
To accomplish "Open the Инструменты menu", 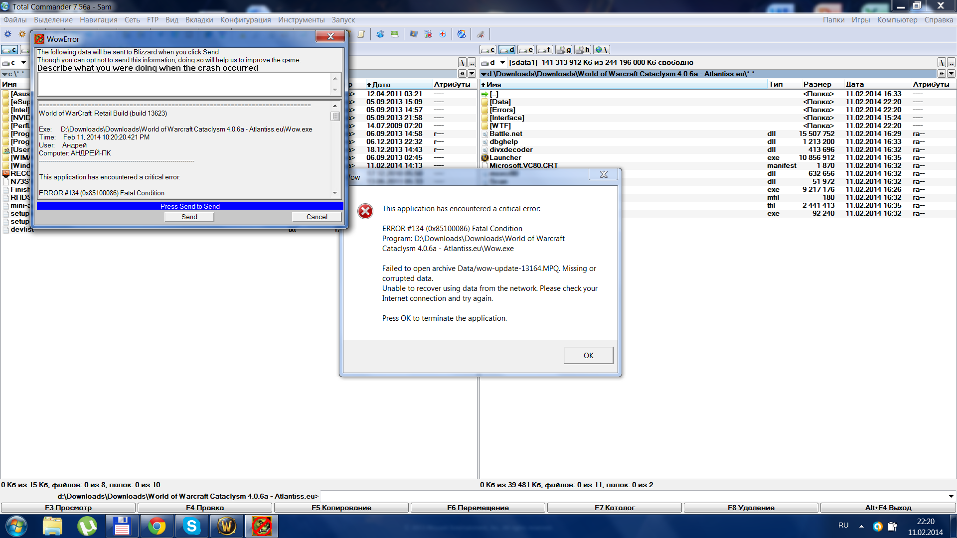I will [x=301, y=20].
